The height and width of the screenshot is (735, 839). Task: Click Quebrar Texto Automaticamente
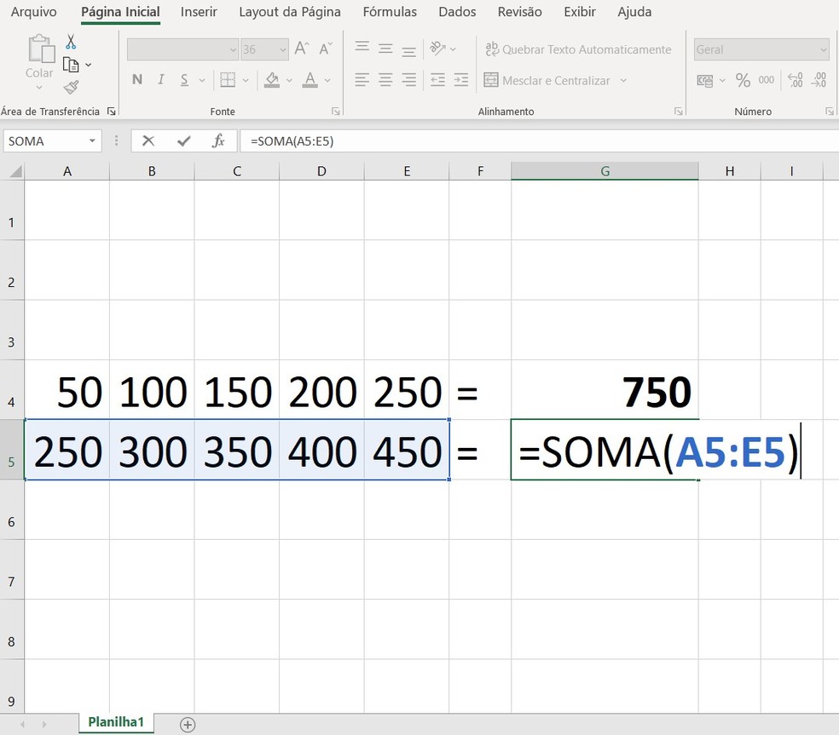[578, 49]
